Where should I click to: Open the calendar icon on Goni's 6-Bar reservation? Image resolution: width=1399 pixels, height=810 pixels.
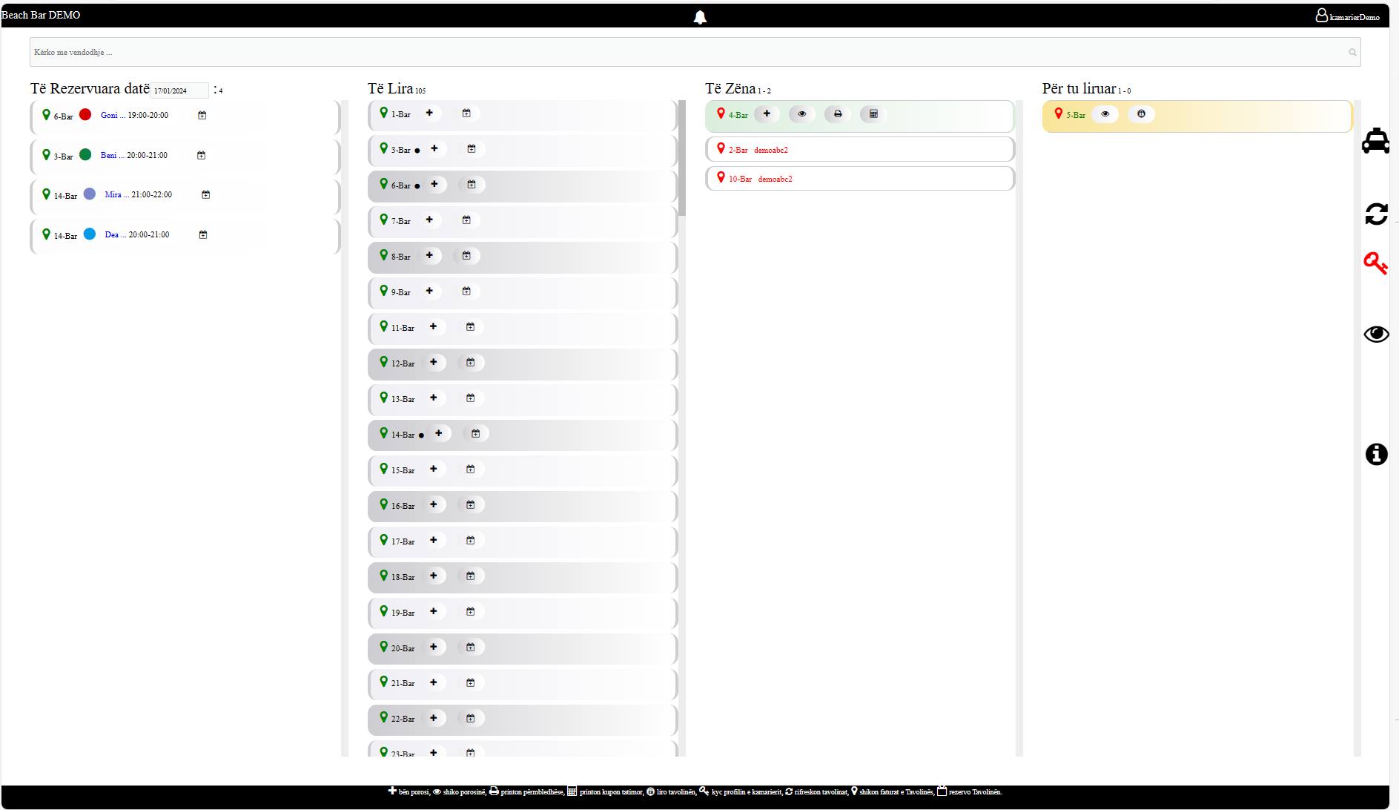pos(202,116)
